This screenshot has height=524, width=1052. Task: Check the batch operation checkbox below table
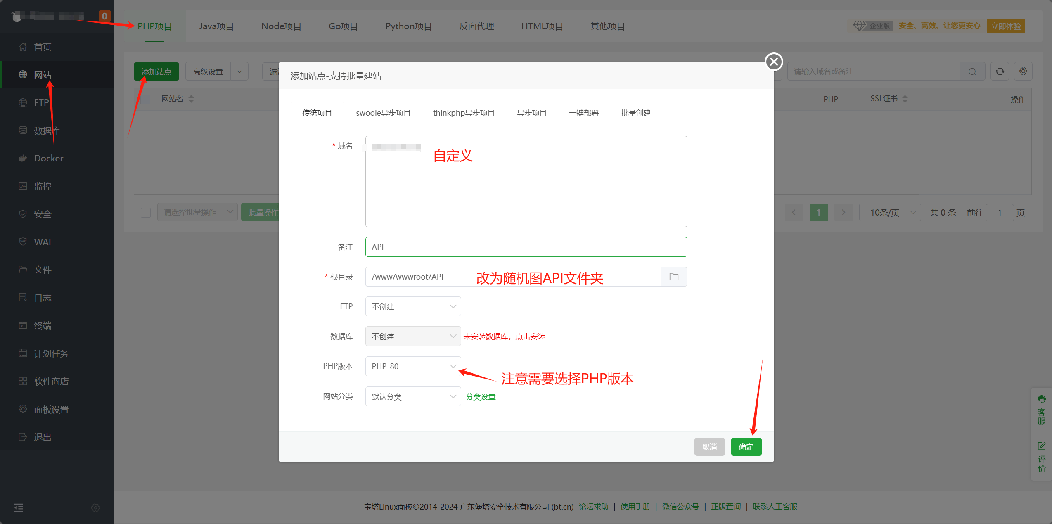146,212
